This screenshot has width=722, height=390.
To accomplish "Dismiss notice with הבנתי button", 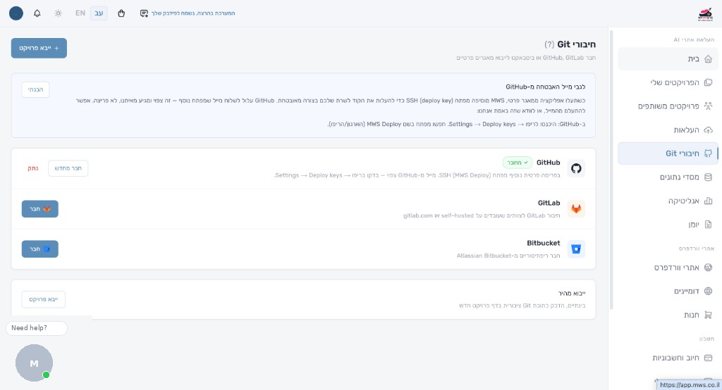I will pyautogui.click(x=35, y=89).
